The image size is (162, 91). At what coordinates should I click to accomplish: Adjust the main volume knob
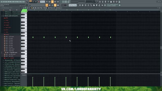point(27,2)
